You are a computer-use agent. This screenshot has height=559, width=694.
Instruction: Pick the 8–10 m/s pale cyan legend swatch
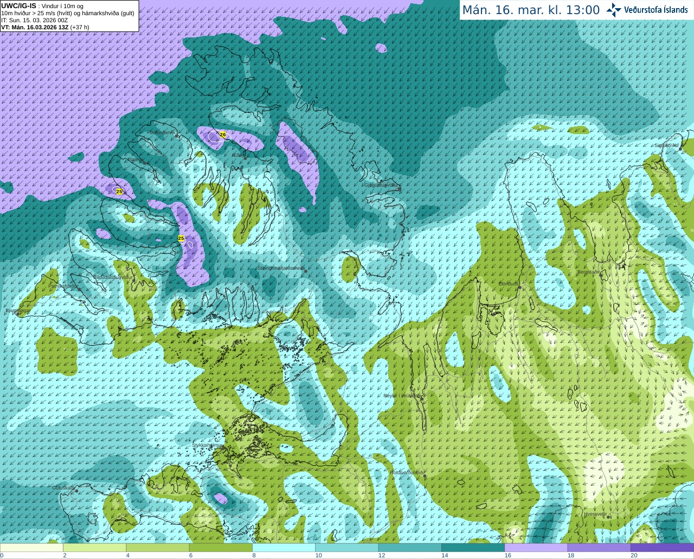[x=284, y=548]
